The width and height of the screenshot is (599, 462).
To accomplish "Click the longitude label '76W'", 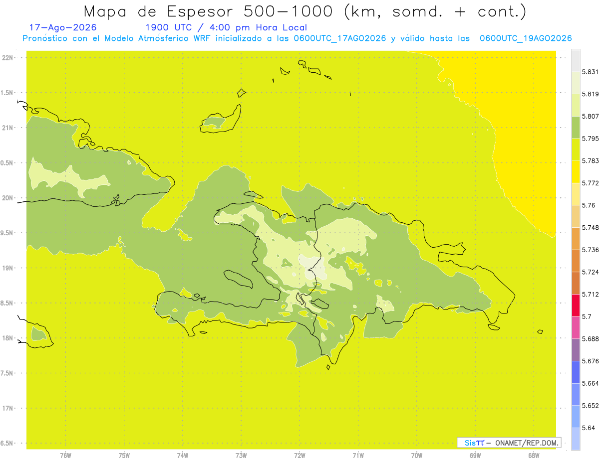I will coord(65,455).
